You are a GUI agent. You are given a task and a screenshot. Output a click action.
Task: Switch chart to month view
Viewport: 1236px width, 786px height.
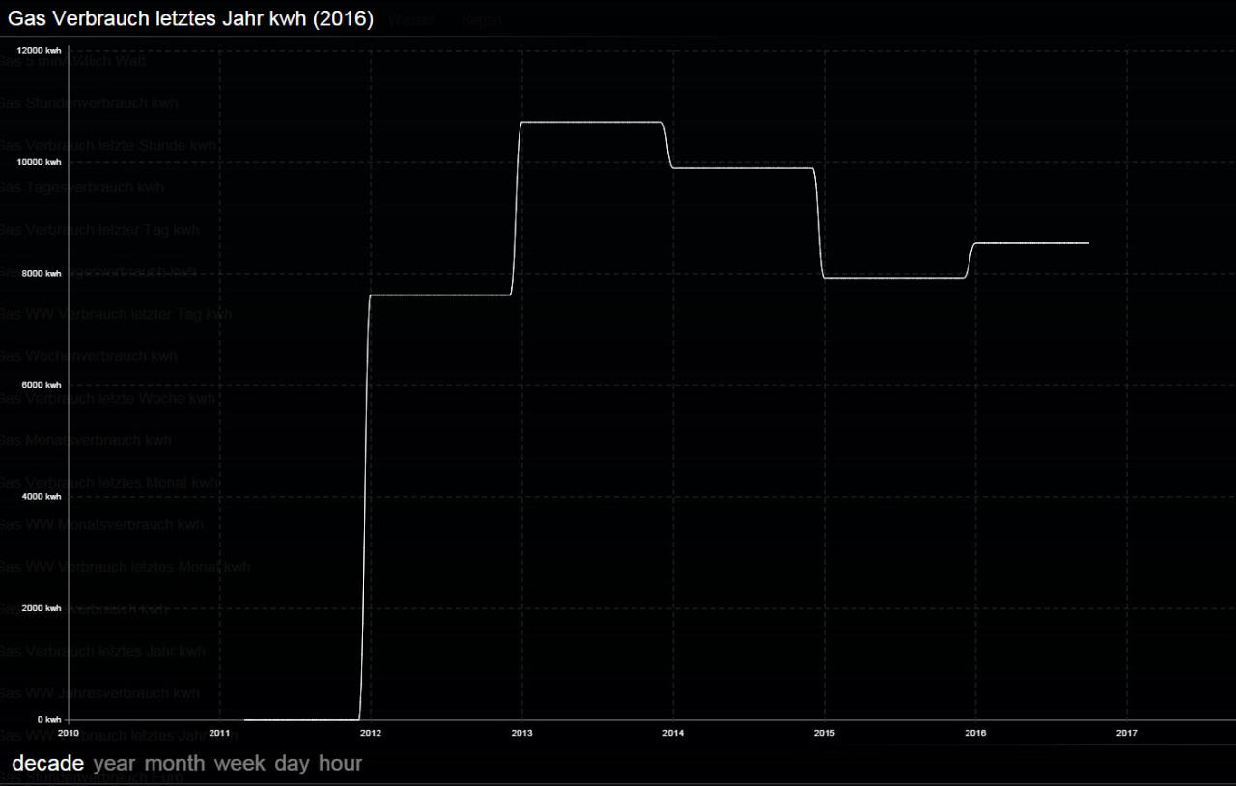point(175,764)
